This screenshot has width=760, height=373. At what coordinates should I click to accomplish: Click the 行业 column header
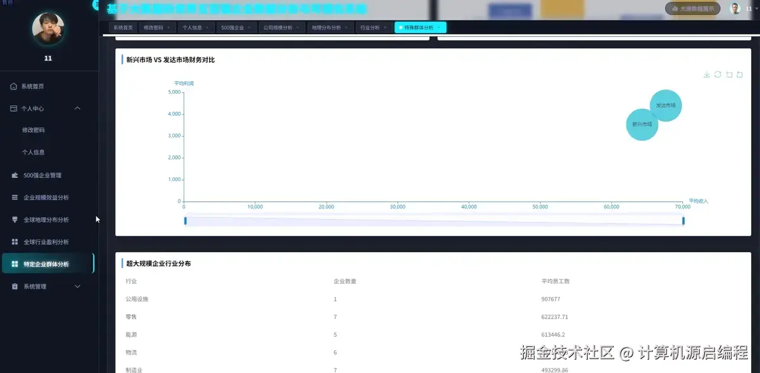[x=131, y=281]
